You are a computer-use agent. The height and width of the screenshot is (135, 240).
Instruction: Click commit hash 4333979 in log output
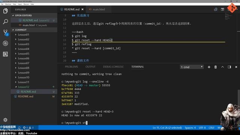[x=67, y=97]
